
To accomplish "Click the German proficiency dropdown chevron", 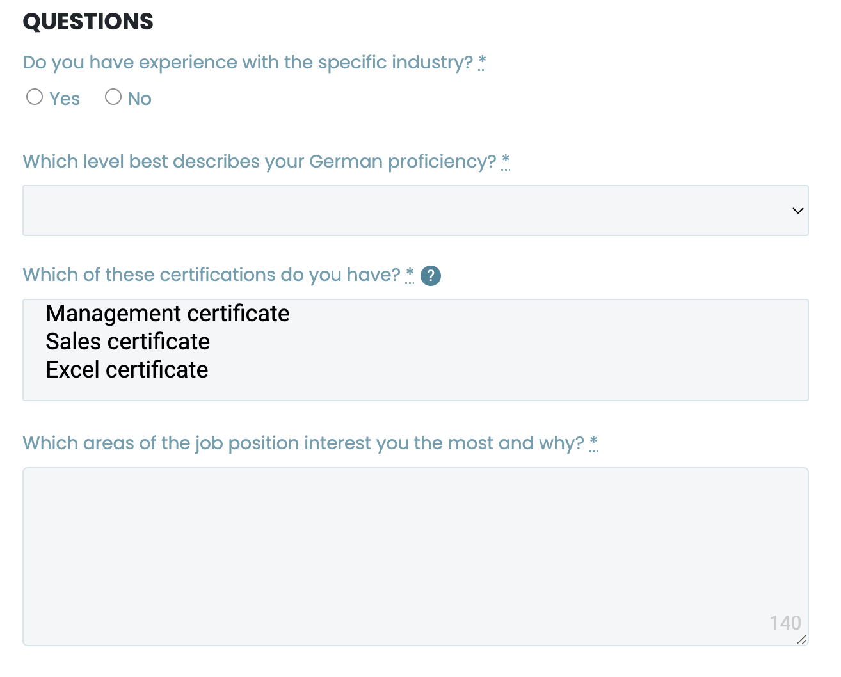I will point(797,211).
